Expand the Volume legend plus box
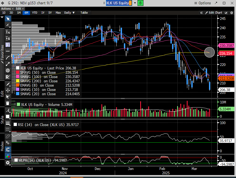This screenshot has width=236, height=178. 15,104
